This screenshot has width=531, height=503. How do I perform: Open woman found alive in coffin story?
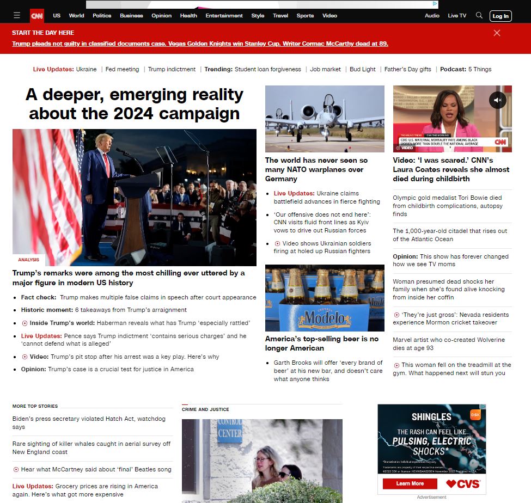(x=449, y=290)
